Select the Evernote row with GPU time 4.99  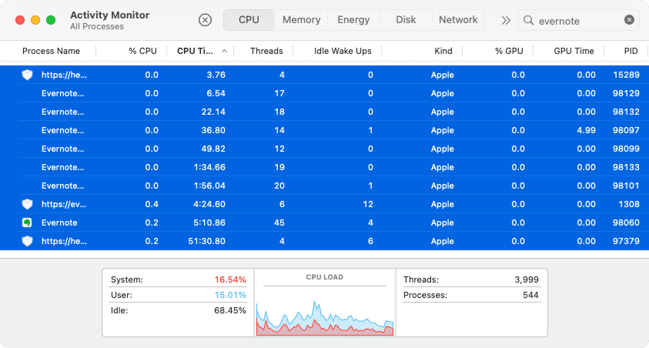[325, 130]
